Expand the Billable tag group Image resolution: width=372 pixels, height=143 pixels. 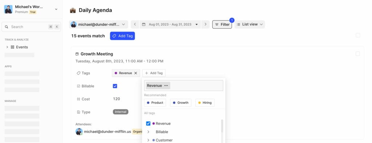(148, 132)
